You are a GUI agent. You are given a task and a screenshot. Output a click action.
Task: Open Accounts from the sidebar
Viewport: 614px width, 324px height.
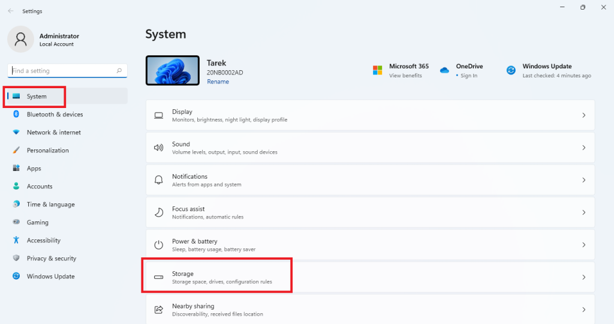coord(40,186)
